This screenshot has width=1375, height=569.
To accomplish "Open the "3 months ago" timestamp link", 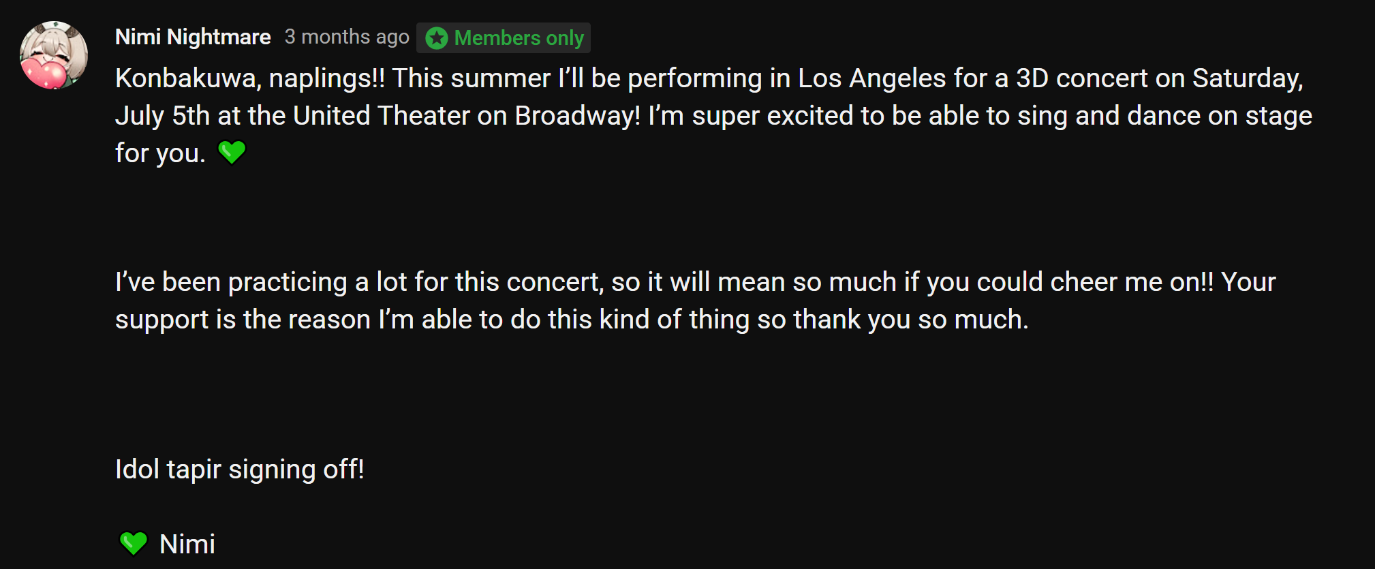I will point(347,37).
